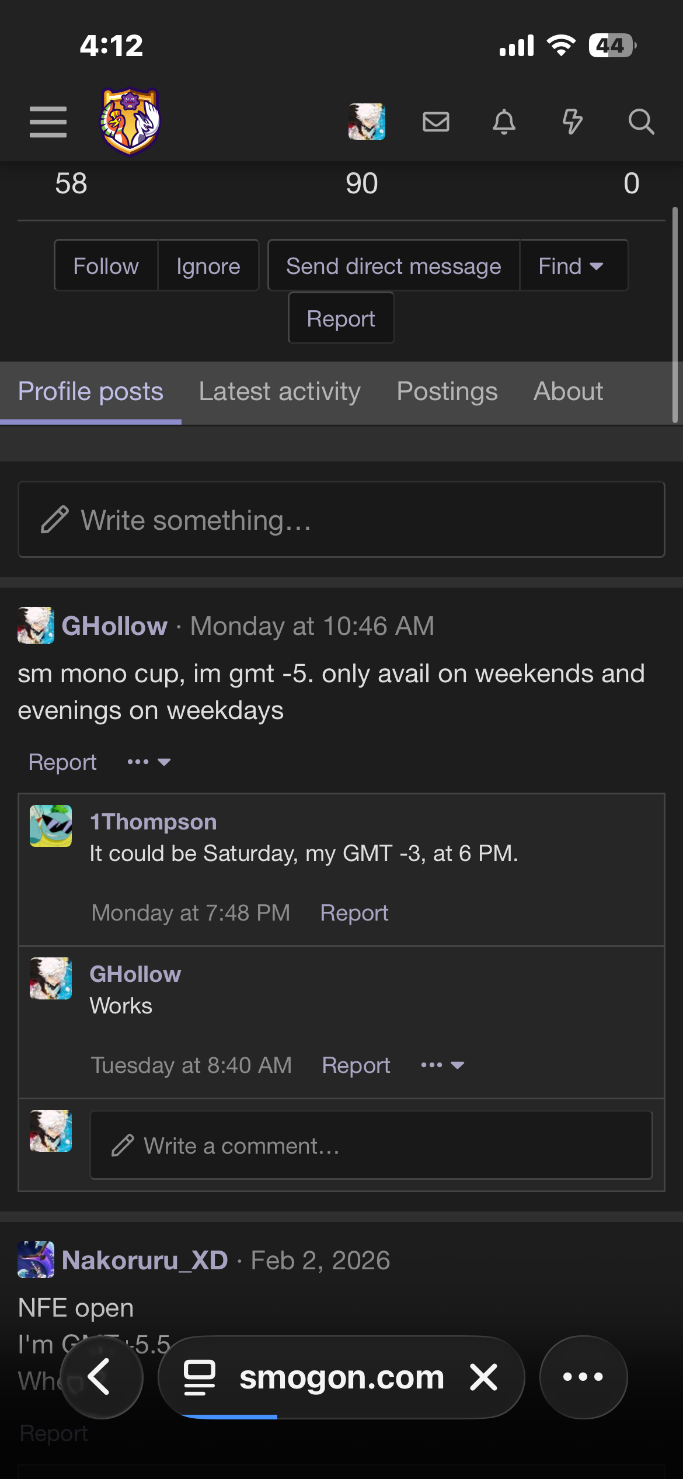Open the search magnifier icon
Image resolution: width=683 pixels, height=1479 pixels.
click(x=640, y=121)
